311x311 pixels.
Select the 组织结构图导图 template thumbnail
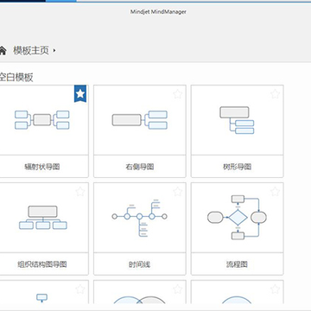click(43, 218)
